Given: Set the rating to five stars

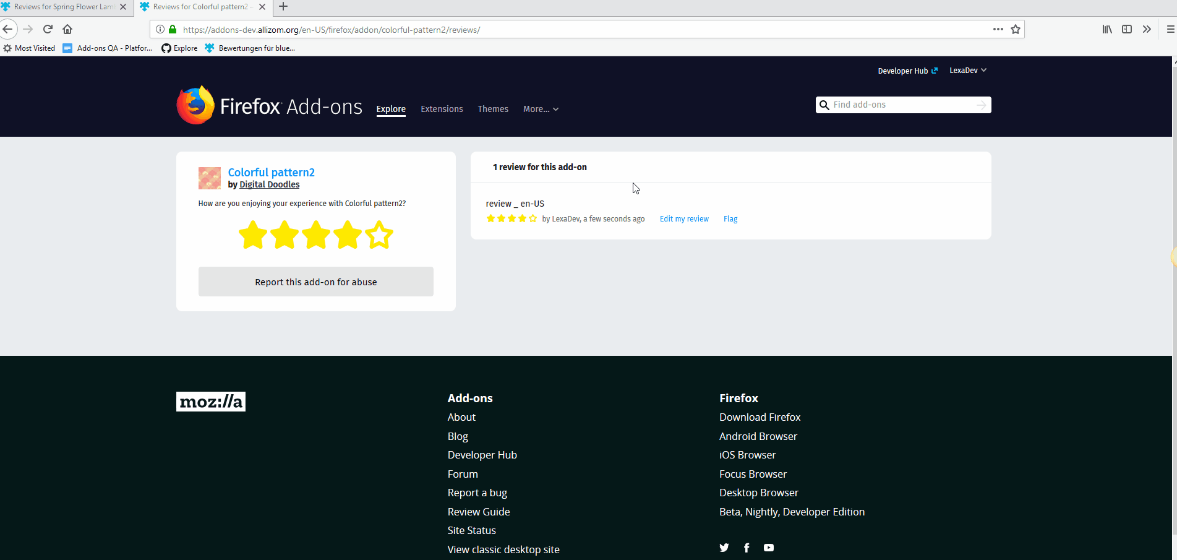Looking at the screenshot, I should tap(379, 235).
